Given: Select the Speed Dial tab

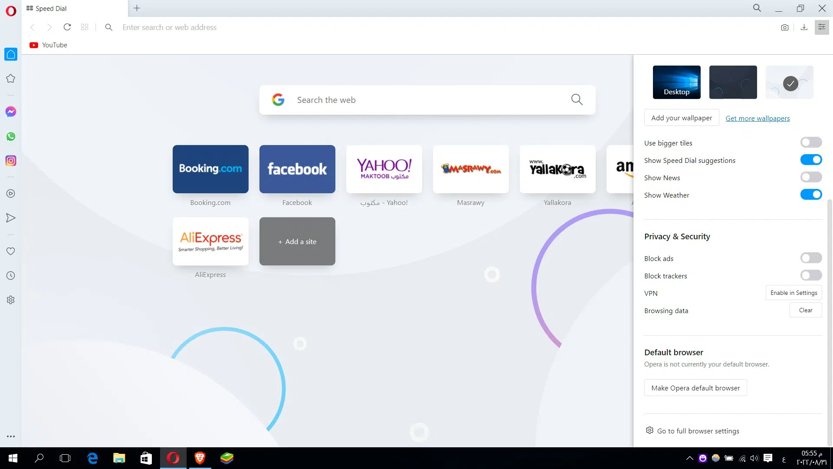Looking at the screenshot, I should coord(74,8).
